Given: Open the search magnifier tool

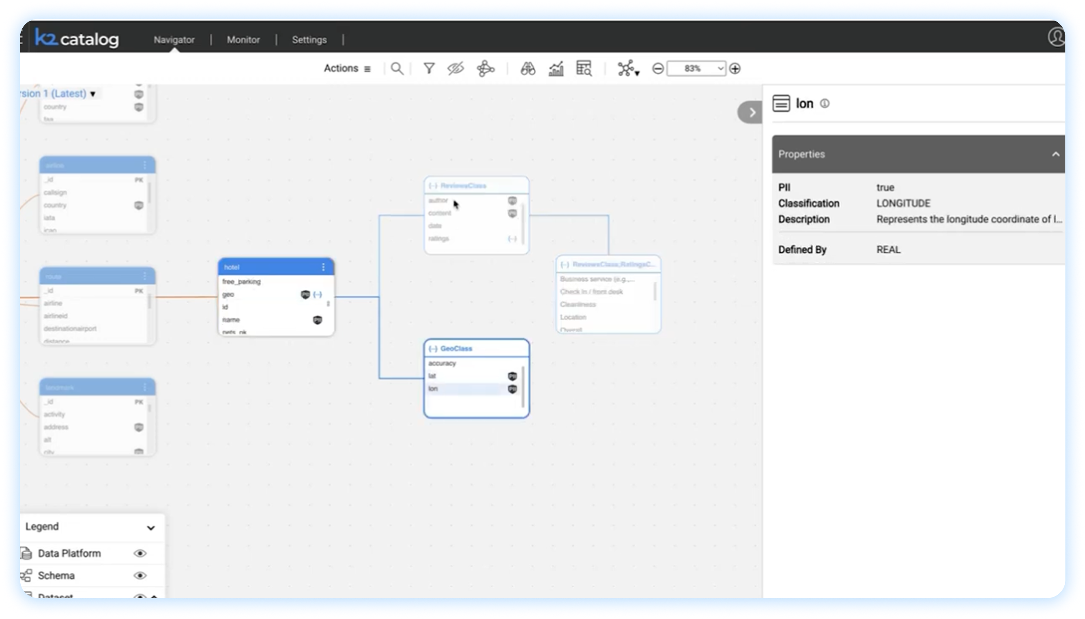Looking at the screenshot, I should tap(397, 69).
